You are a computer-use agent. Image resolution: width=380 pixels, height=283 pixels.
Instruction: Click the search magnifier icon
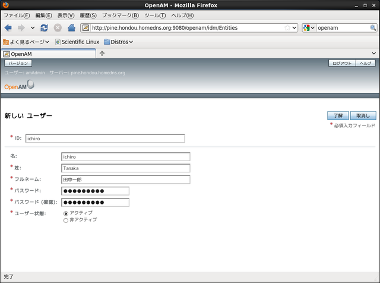[373, 28]
